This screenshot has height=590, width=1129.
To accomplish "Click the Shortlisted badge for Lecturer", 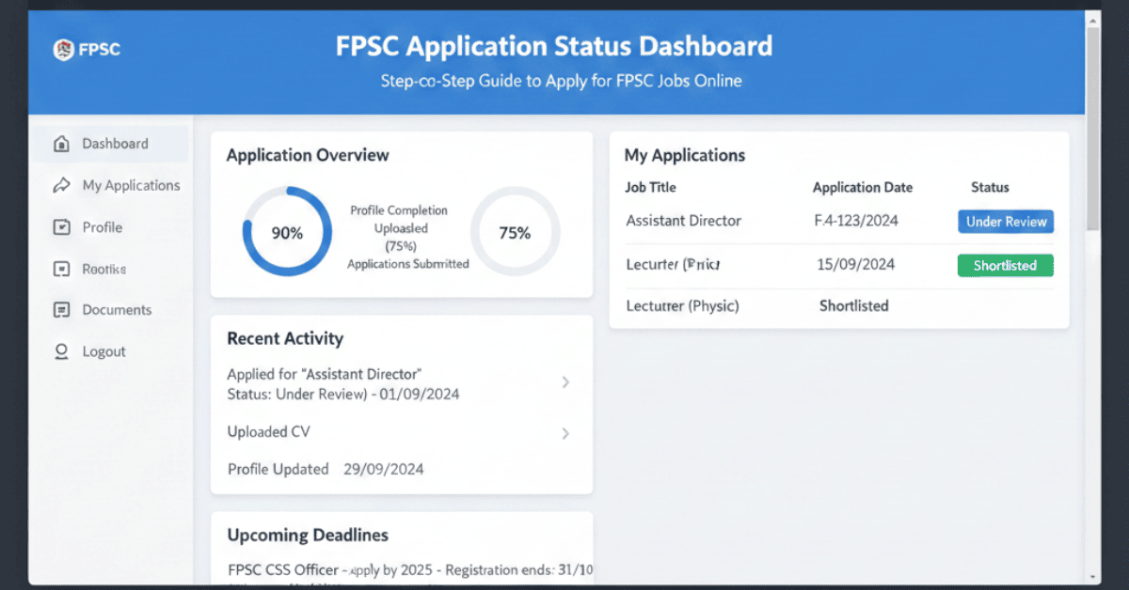I will click(x=1005, y=265).
